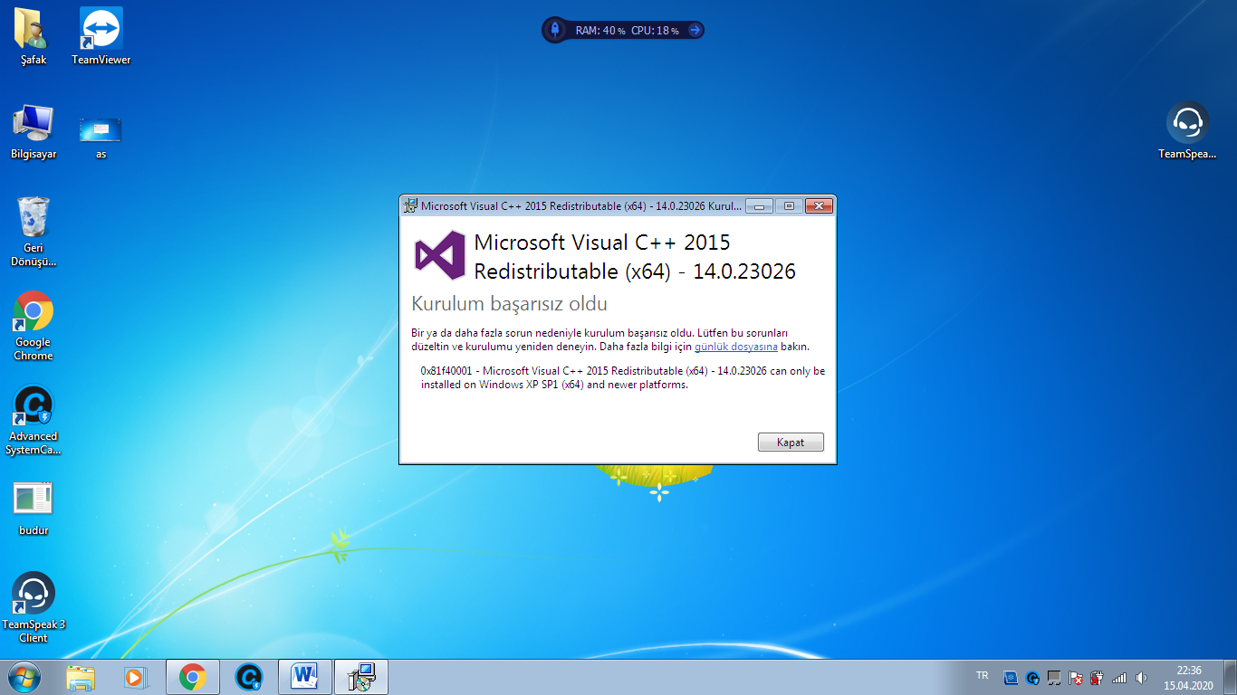1237x695 pixels.
Task: Maximize the Visual C++ installer window
Action: click(x=789, y=205)
